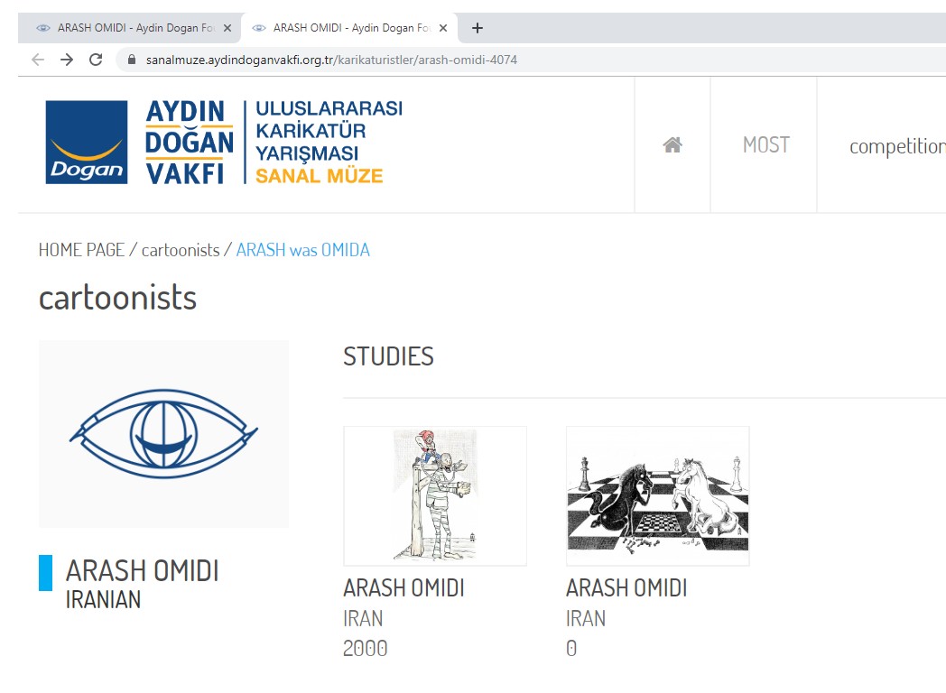The width and height of the screenshot is (946, 693).
Task: Close the first ARASH OMIDI tab
Action: coord(227,28)
